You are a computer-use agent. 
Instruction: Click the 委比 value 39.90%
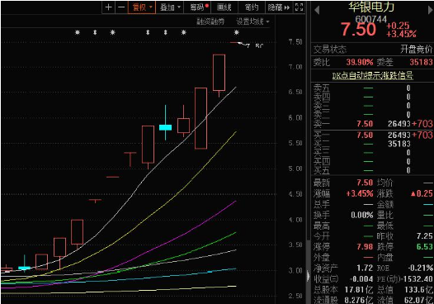(x=360, y=62)
